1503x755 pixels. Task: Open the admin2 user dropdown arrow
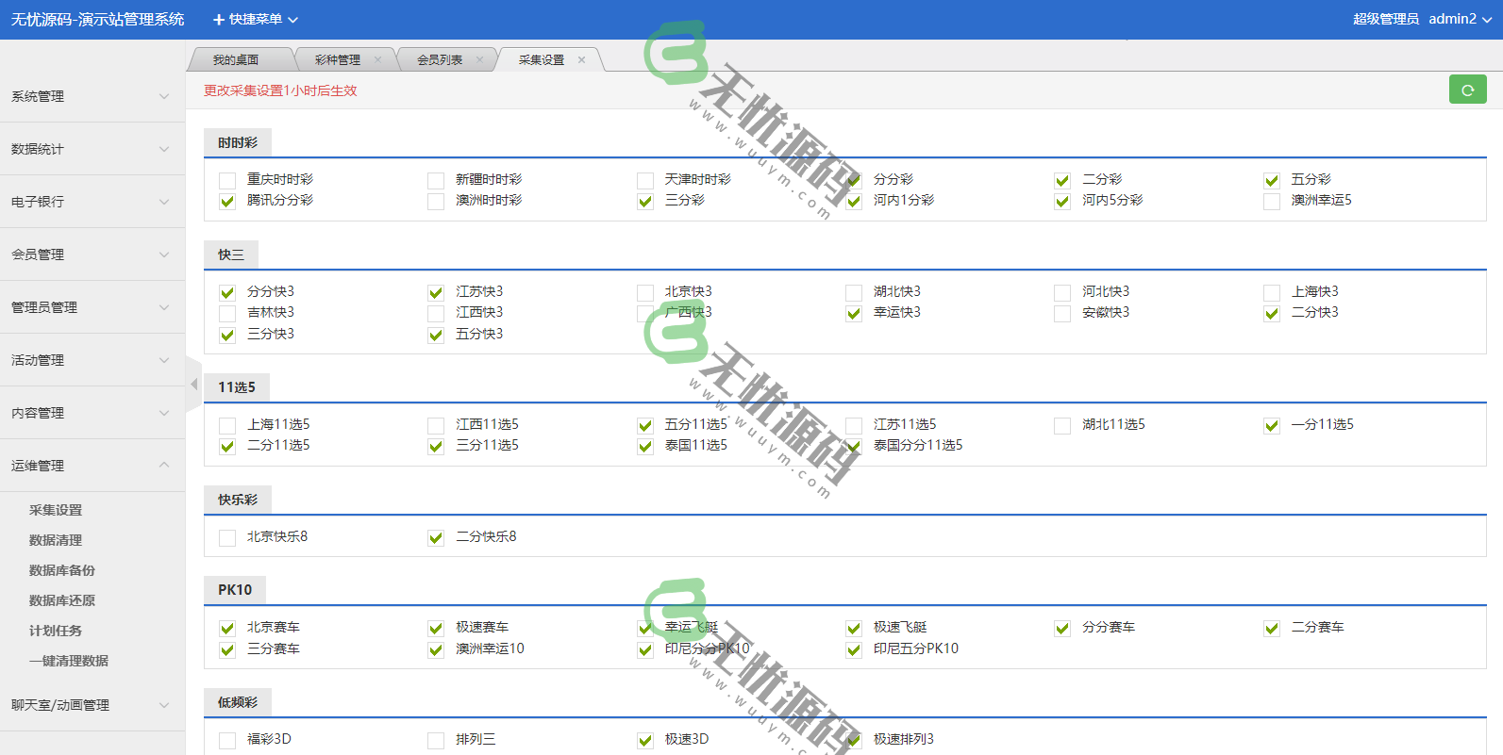1487,20
